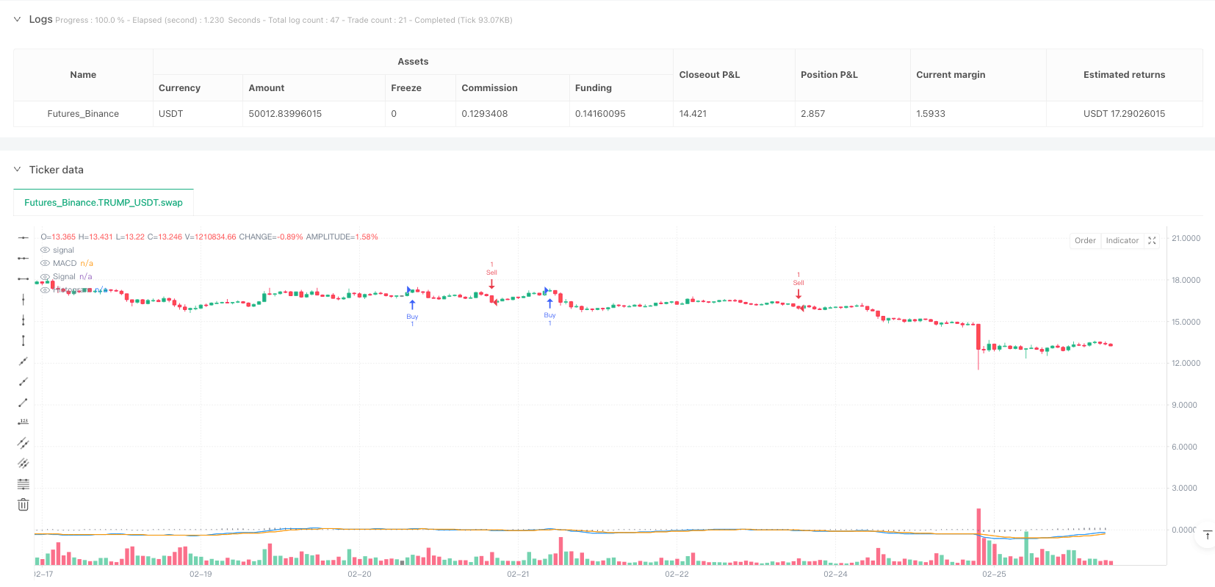Click the Logs progress status text
Image resolution: width=1215 pixels, height=587 pixels.
click(284, 20)
